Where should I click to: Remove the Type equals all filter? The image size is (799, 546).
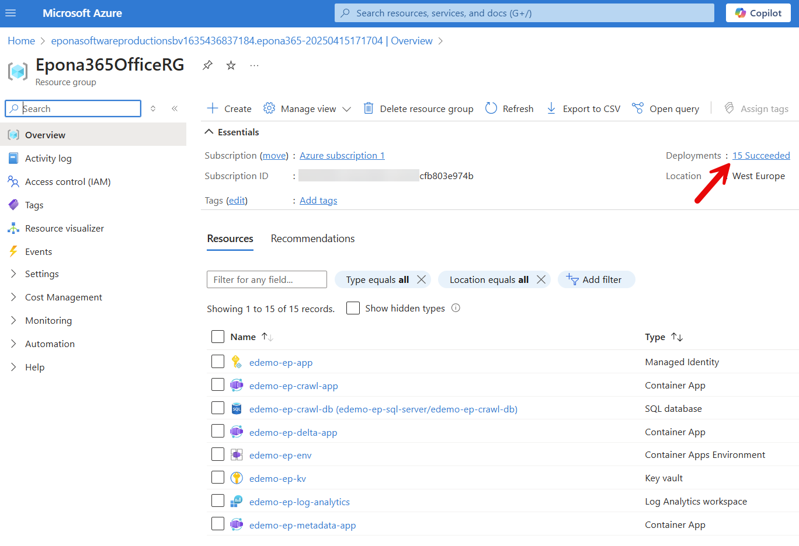tap(421, 279)
